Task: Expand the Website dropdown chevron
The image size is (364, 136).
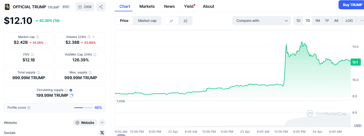Action: (x=102, y=123)
